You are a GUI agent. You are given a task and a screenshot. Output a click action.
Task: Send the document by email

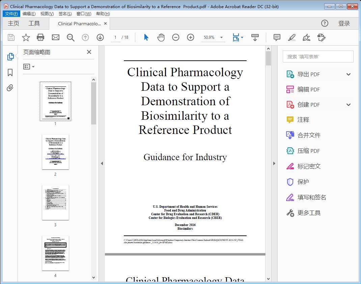(x=55, y=37)
